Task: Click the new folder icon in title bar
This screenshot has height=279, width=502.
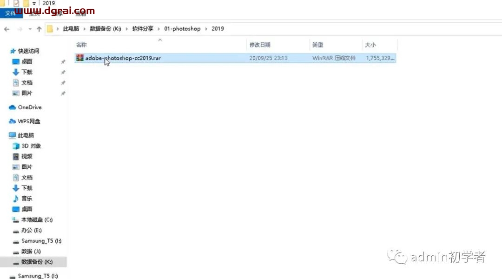Action: [26, 4]
